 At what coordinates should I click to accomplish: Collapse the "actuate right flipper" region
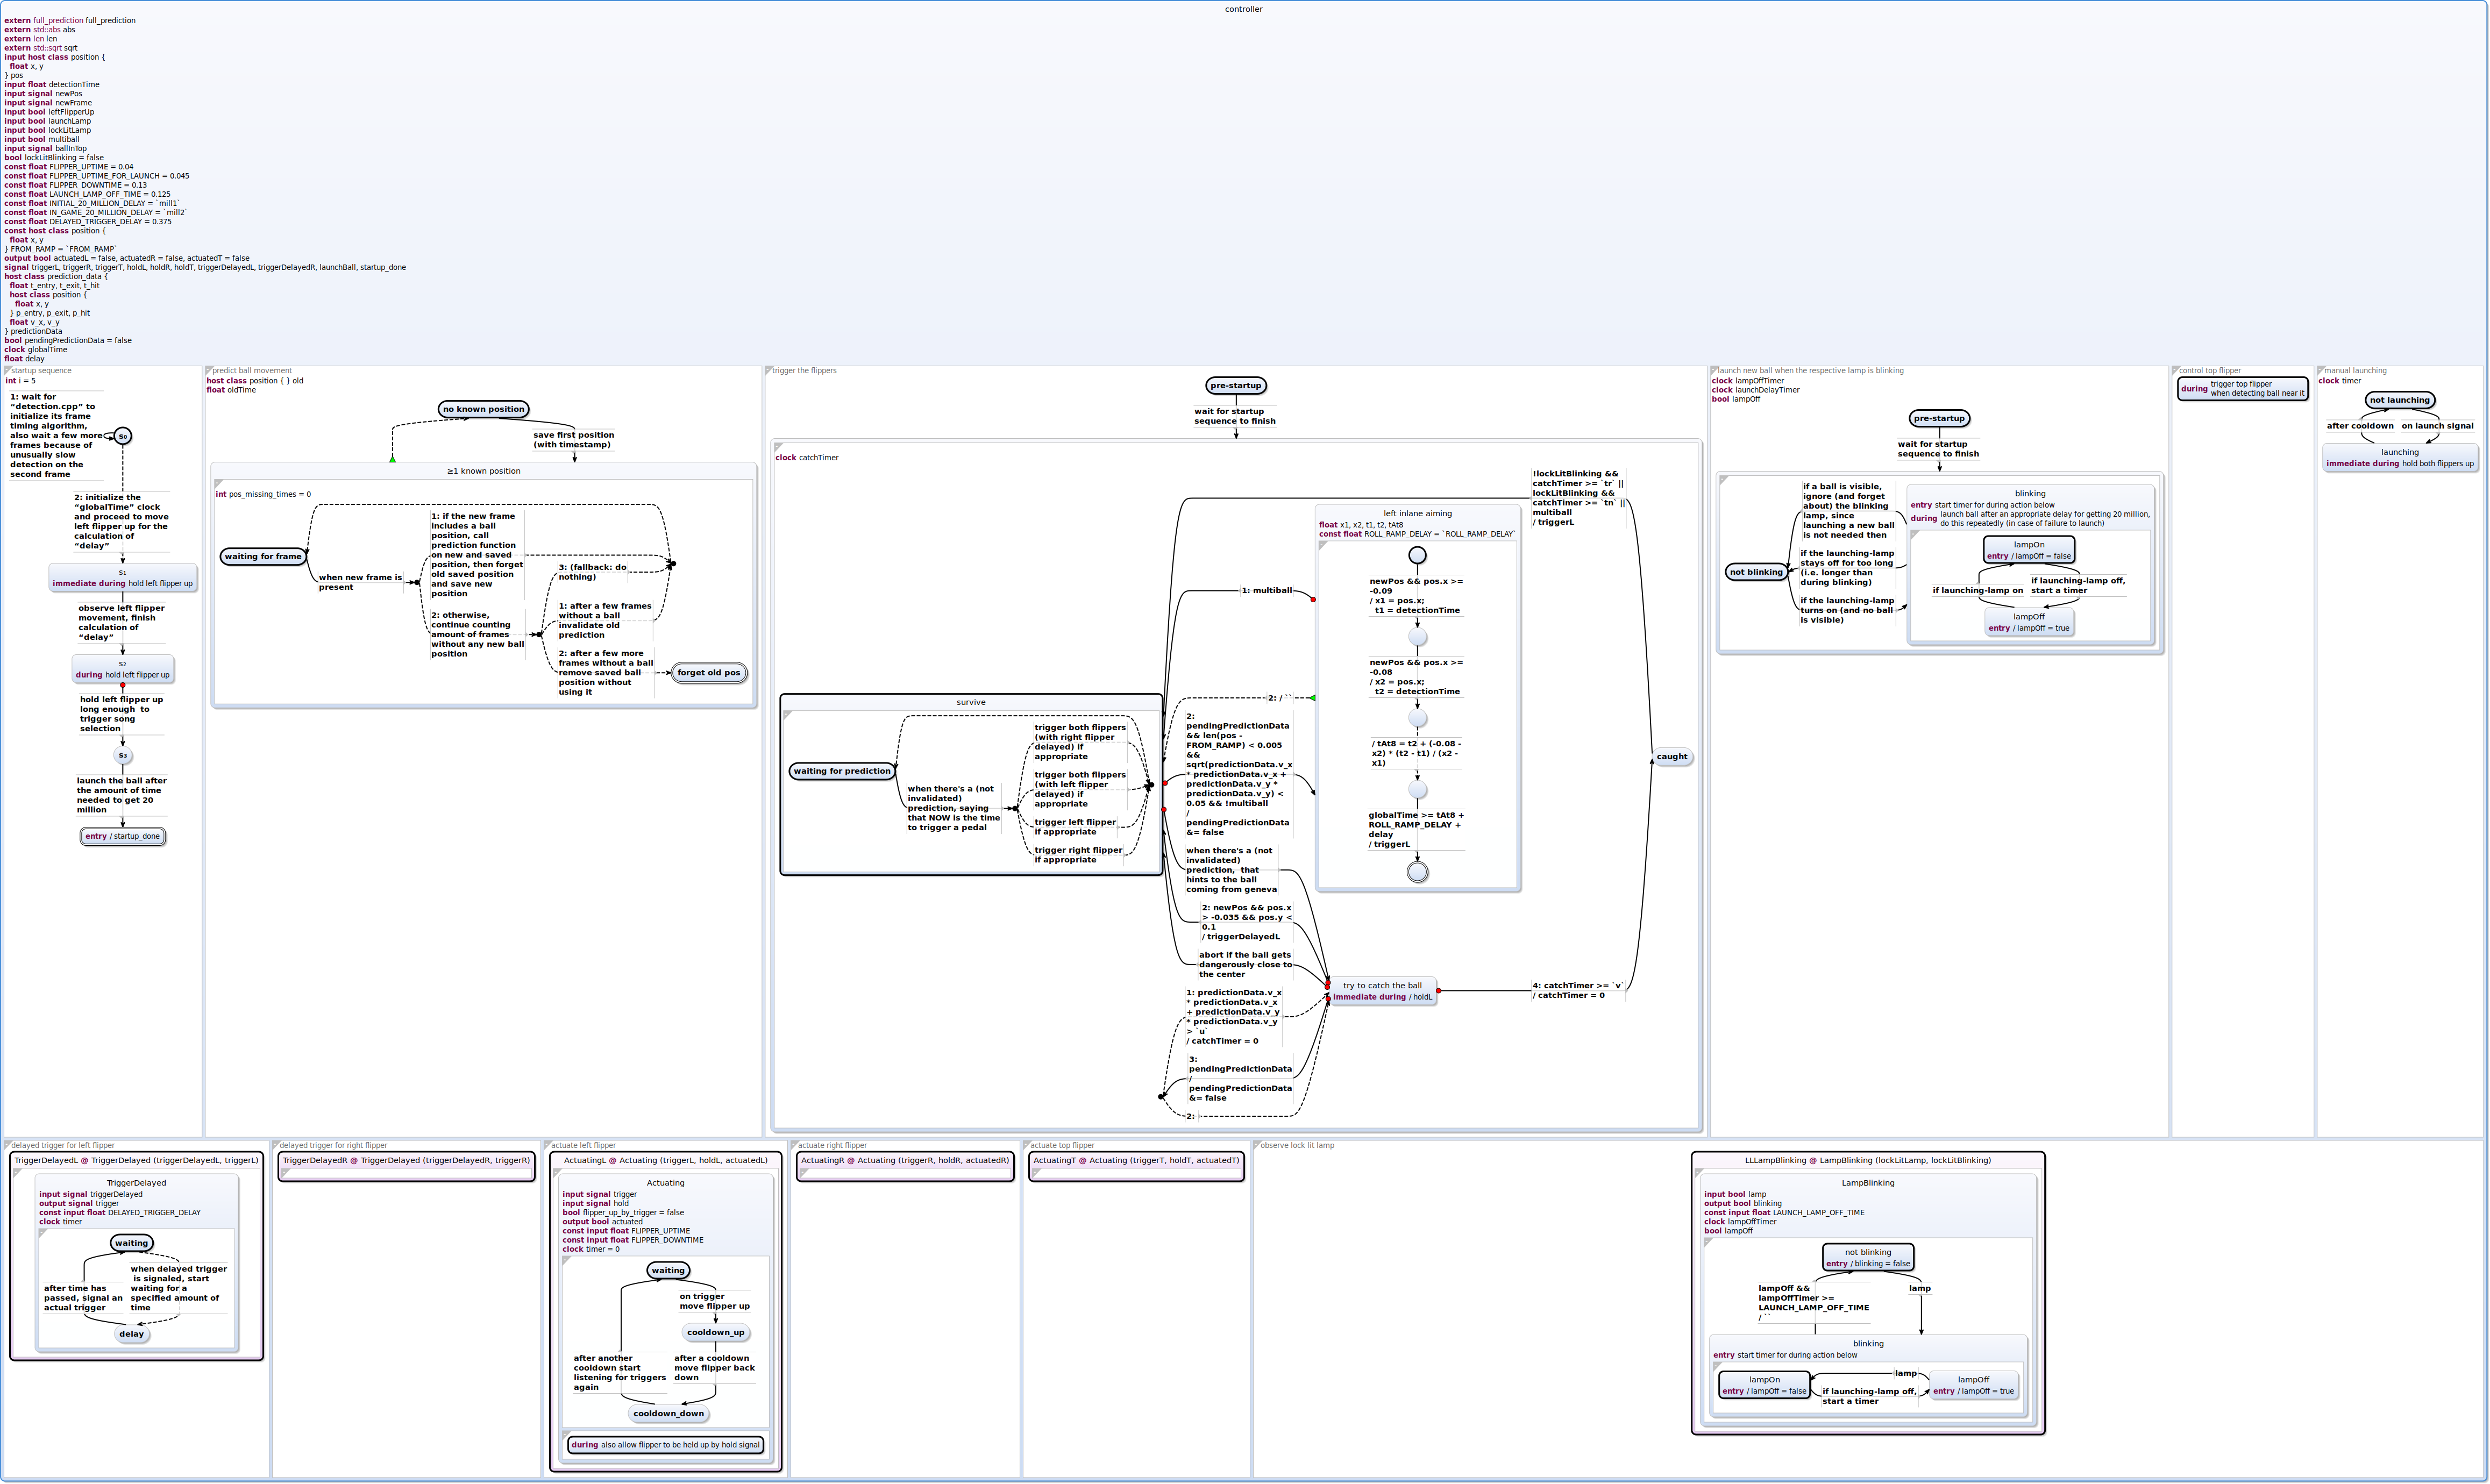click(x=795, y=1146)
